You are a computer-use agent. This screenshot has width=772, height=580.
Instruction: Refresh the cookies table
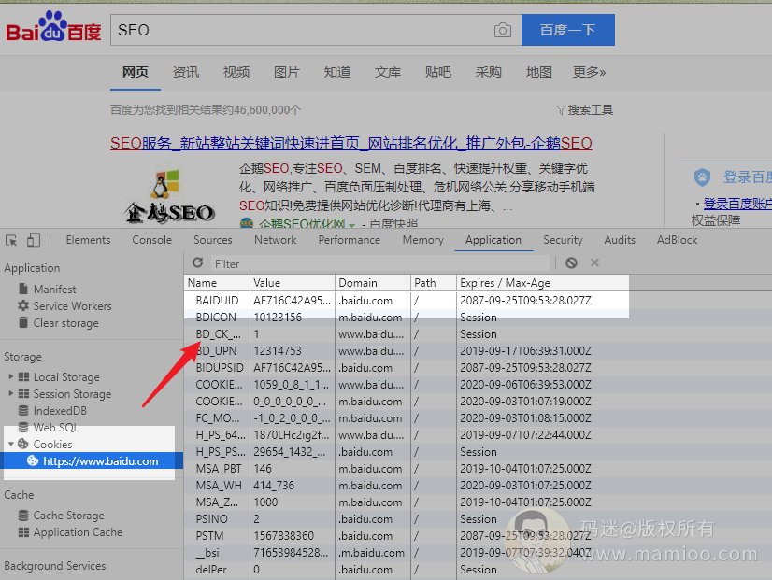pyautogui.click(x=197, y=263)
